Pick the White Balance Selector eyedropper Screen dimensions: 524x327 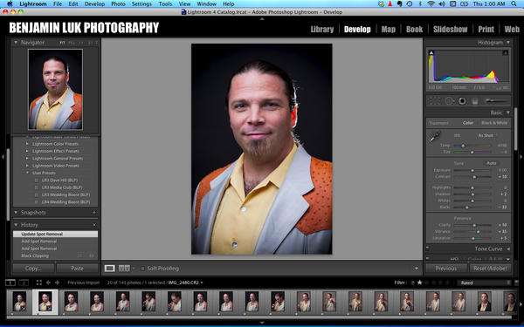(x=435, y=137)
